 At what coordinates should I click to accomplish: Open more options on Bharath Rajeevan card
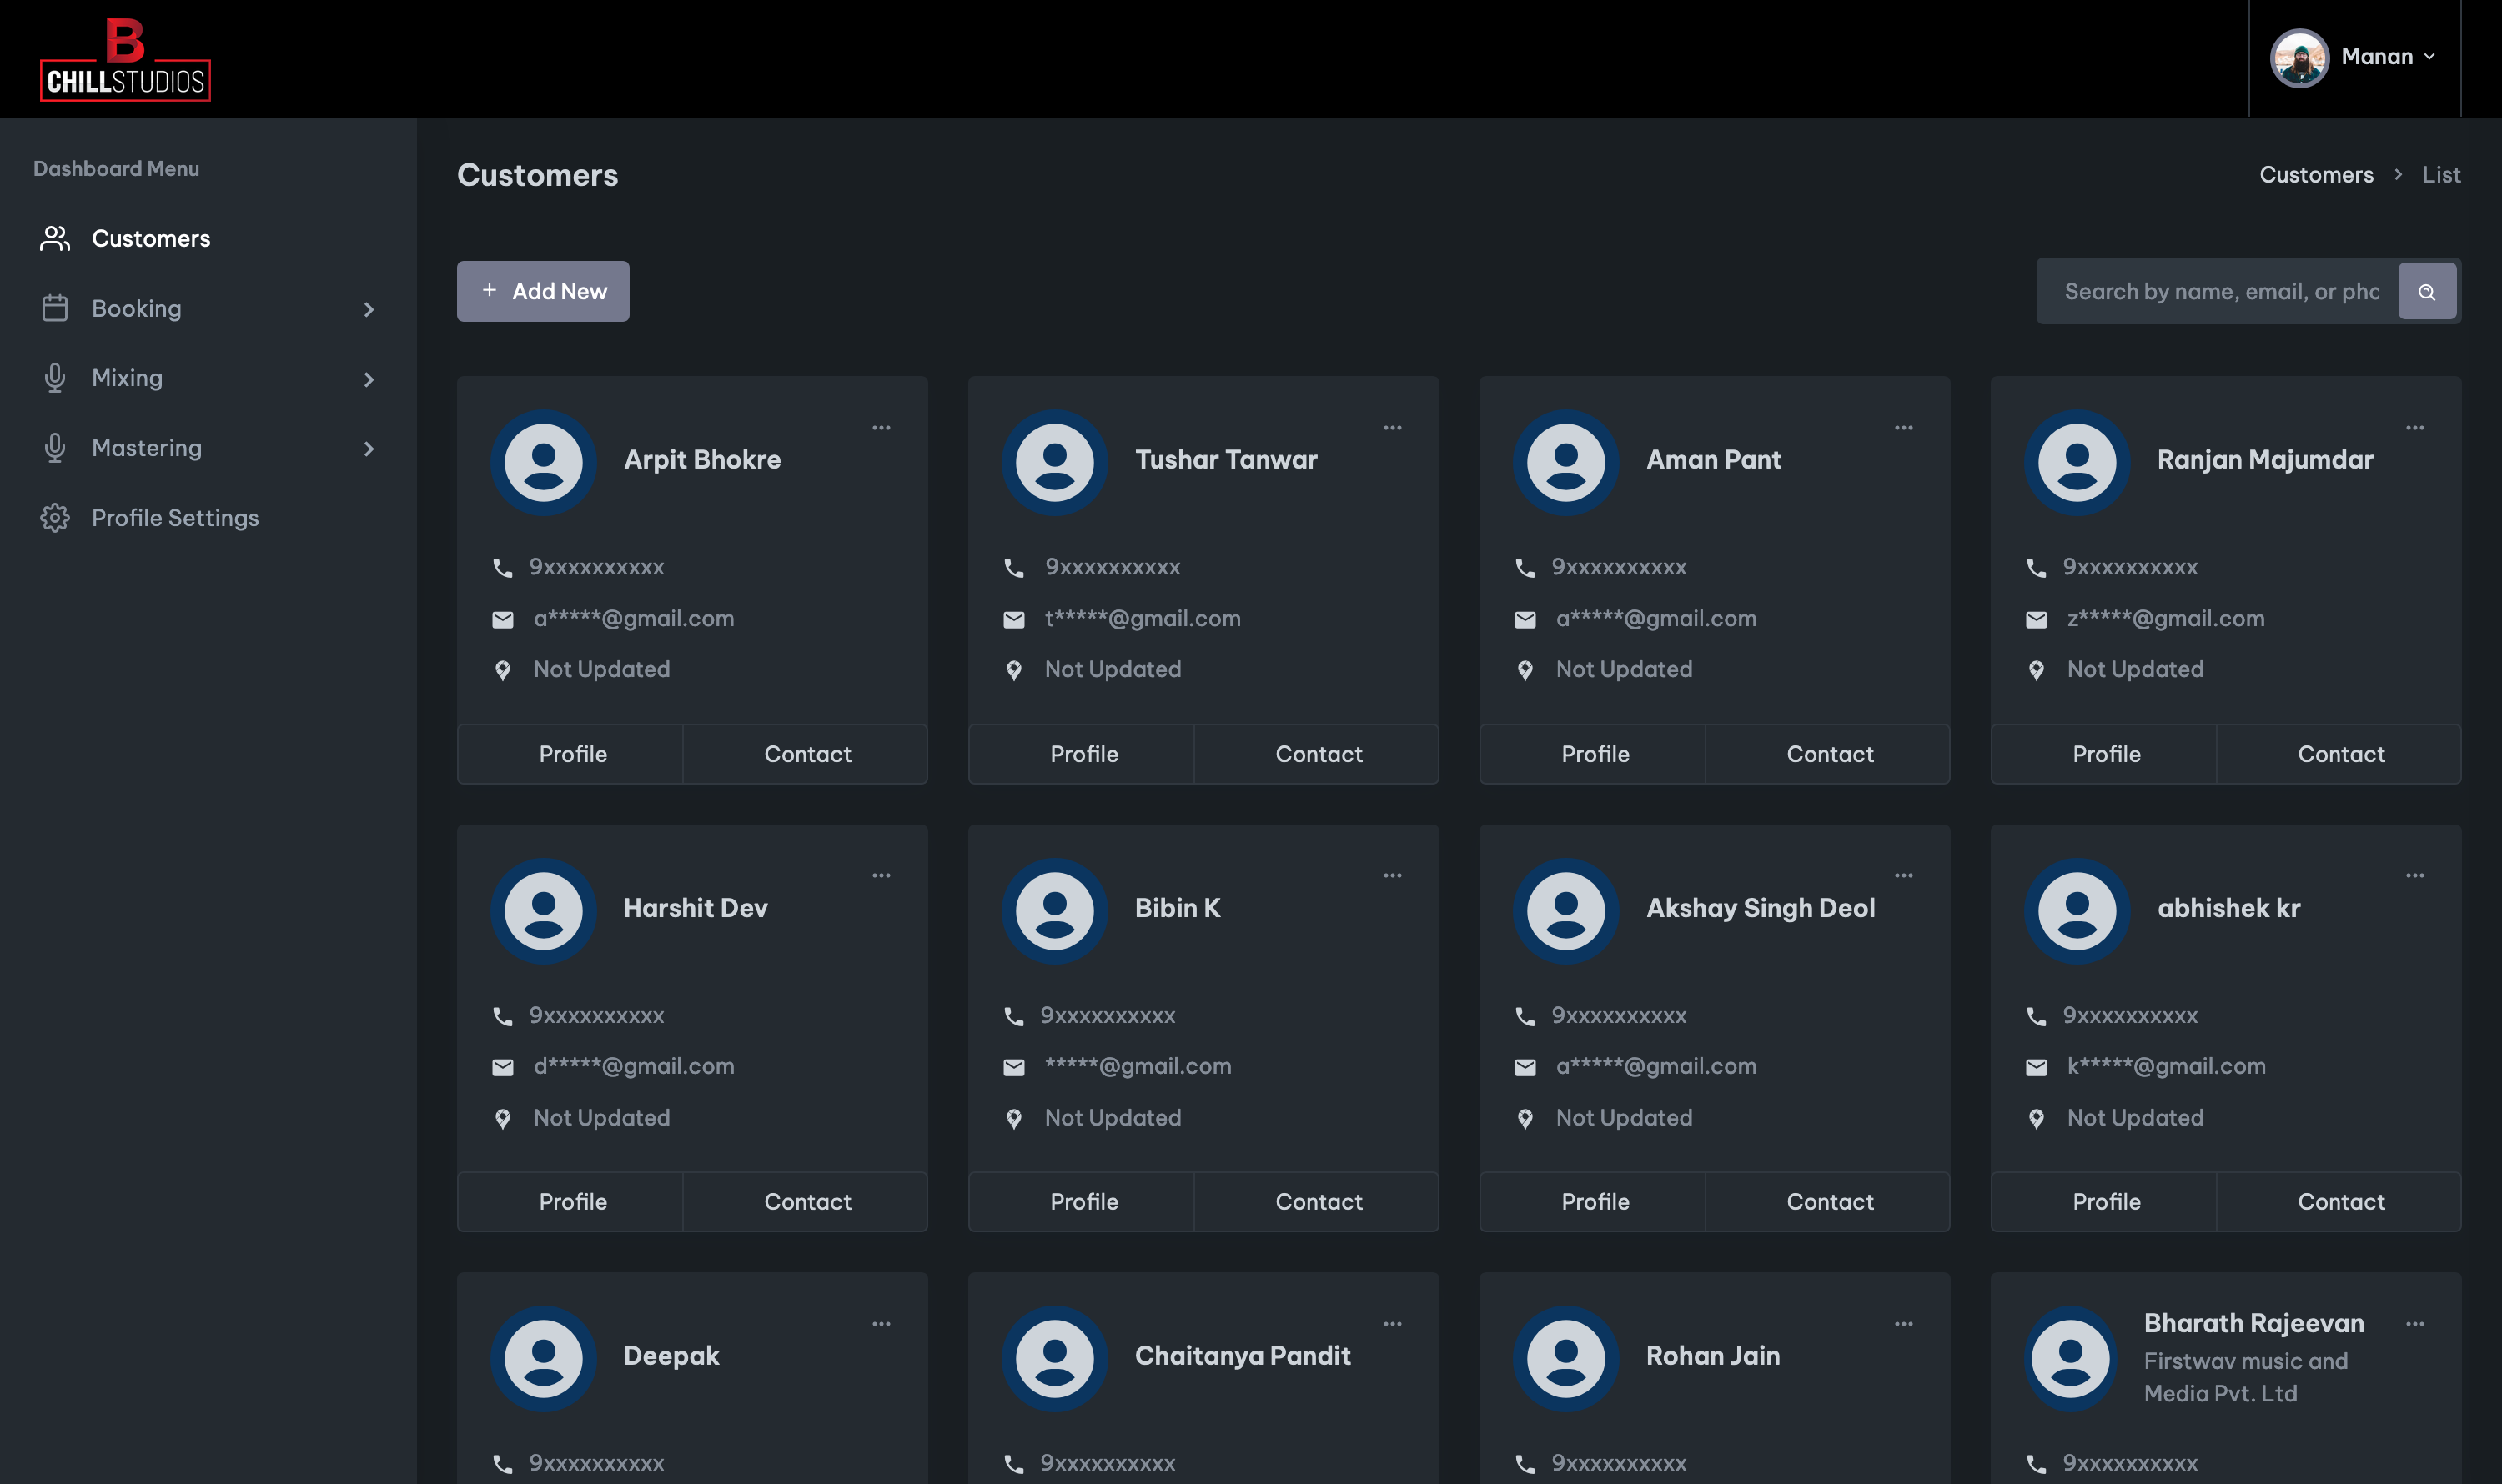pos(2415,1324)
